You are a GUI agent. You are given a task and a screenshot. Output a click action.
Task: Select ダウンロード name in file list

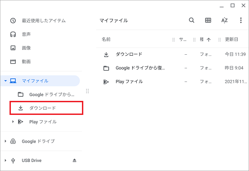tap(129, 54)
